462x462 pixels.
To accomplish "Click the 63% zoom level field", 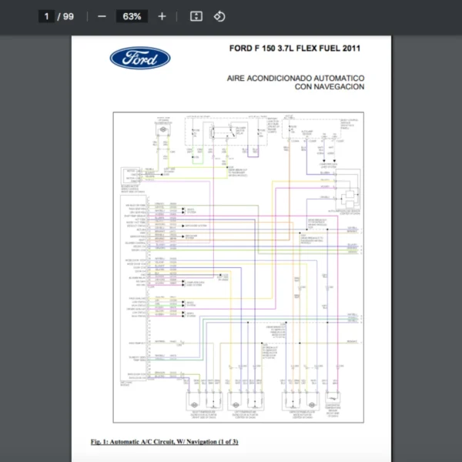I will (132, 16).
